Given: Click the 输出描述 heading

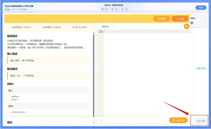Looking at the screenshot, I should pos(12,69).
